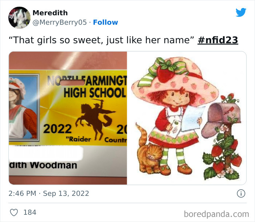Viewport: 255px width, 222px height.
Task: Click the student portrait on the ID card
Action: (24, 108)
